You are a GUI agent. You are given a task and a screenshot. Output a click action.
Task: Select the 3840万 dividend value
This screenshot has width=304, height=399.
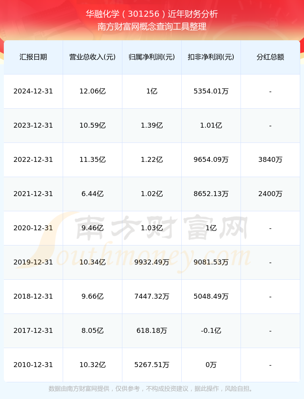click(271, 160)
